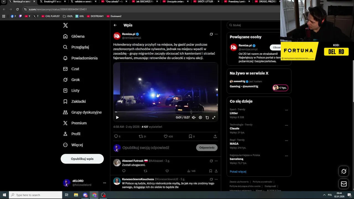Open Claude trend
This screenshot has width=354, height=199.
(x=235, y=129)
